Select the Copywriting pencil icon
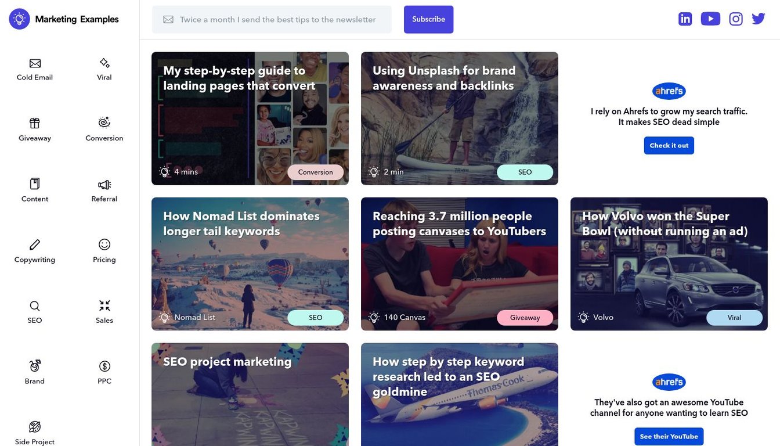The width and height of the screenshot is (780, 446). click(x=35, y=244)
